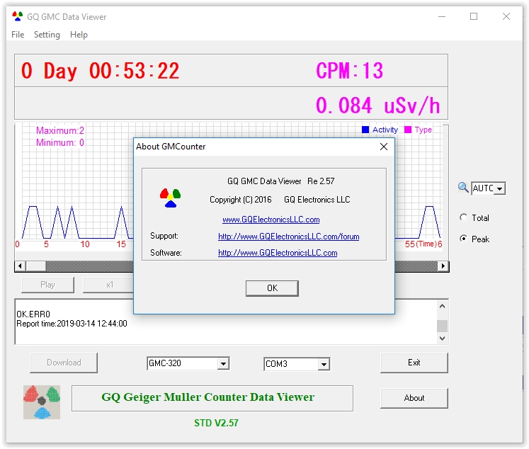This screenshot has width=529, height=449.
Task: Click the '0.084 uSv/h' readout
Action: 378,106
